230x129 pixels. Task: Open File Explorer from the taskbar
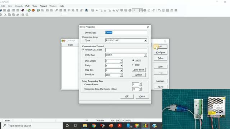(85, 126)
